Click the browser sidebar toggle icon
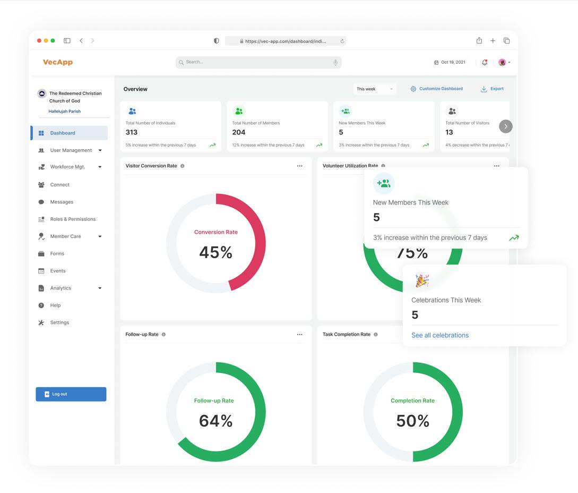The width and height of the screenshot is (578, 493). click(x=67, y=41)
